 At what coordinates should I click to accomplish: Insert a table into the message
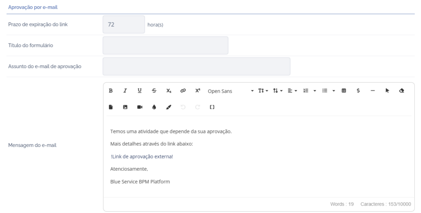click(x=344, y=91)
